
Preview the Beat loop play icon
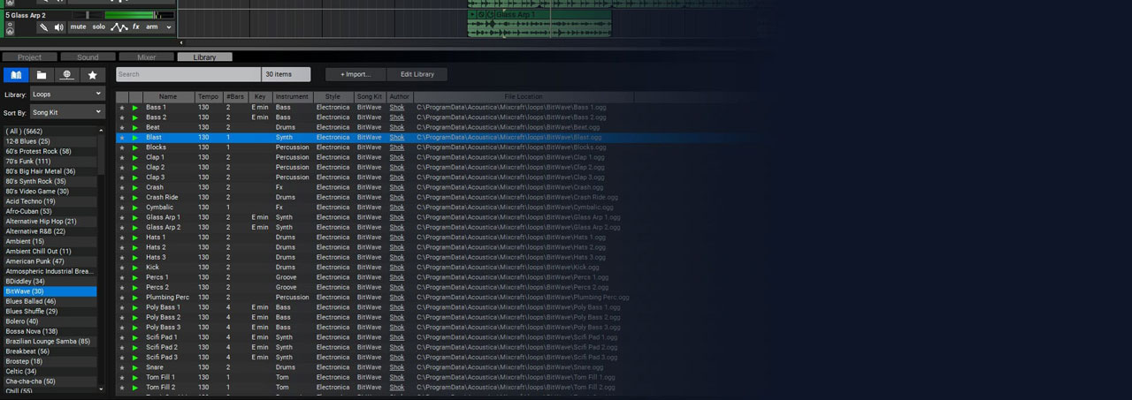(135, 127)
